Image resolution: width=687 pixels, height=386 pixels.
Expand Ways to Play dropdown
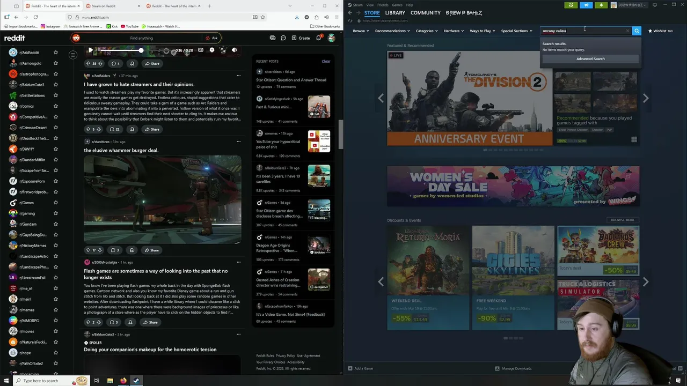(x=482, y=31)
